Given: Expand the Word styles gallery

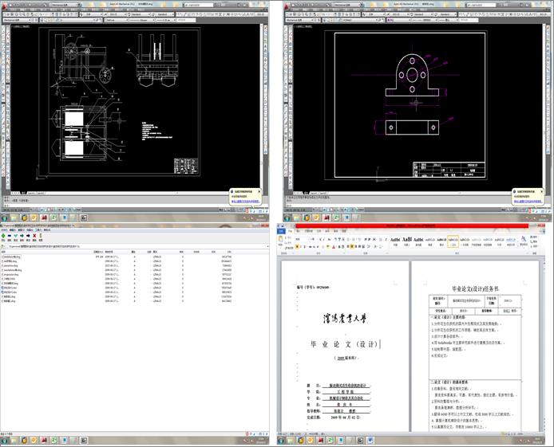Looking at the screenshot, I should tap(518, 244).
